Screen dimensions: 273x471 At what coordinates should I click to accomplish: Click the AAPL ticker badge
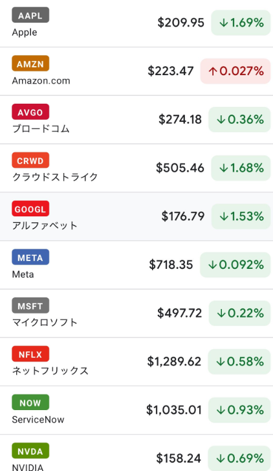pyautogui.click(x=30, y=15)
